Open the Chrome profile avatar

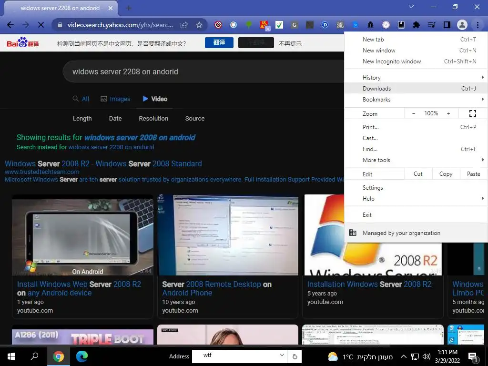(462, 25)
